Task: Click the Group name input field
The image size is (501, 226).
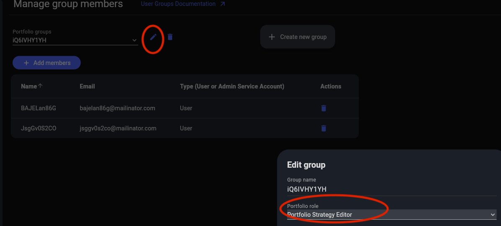Action: coord(392,189)
